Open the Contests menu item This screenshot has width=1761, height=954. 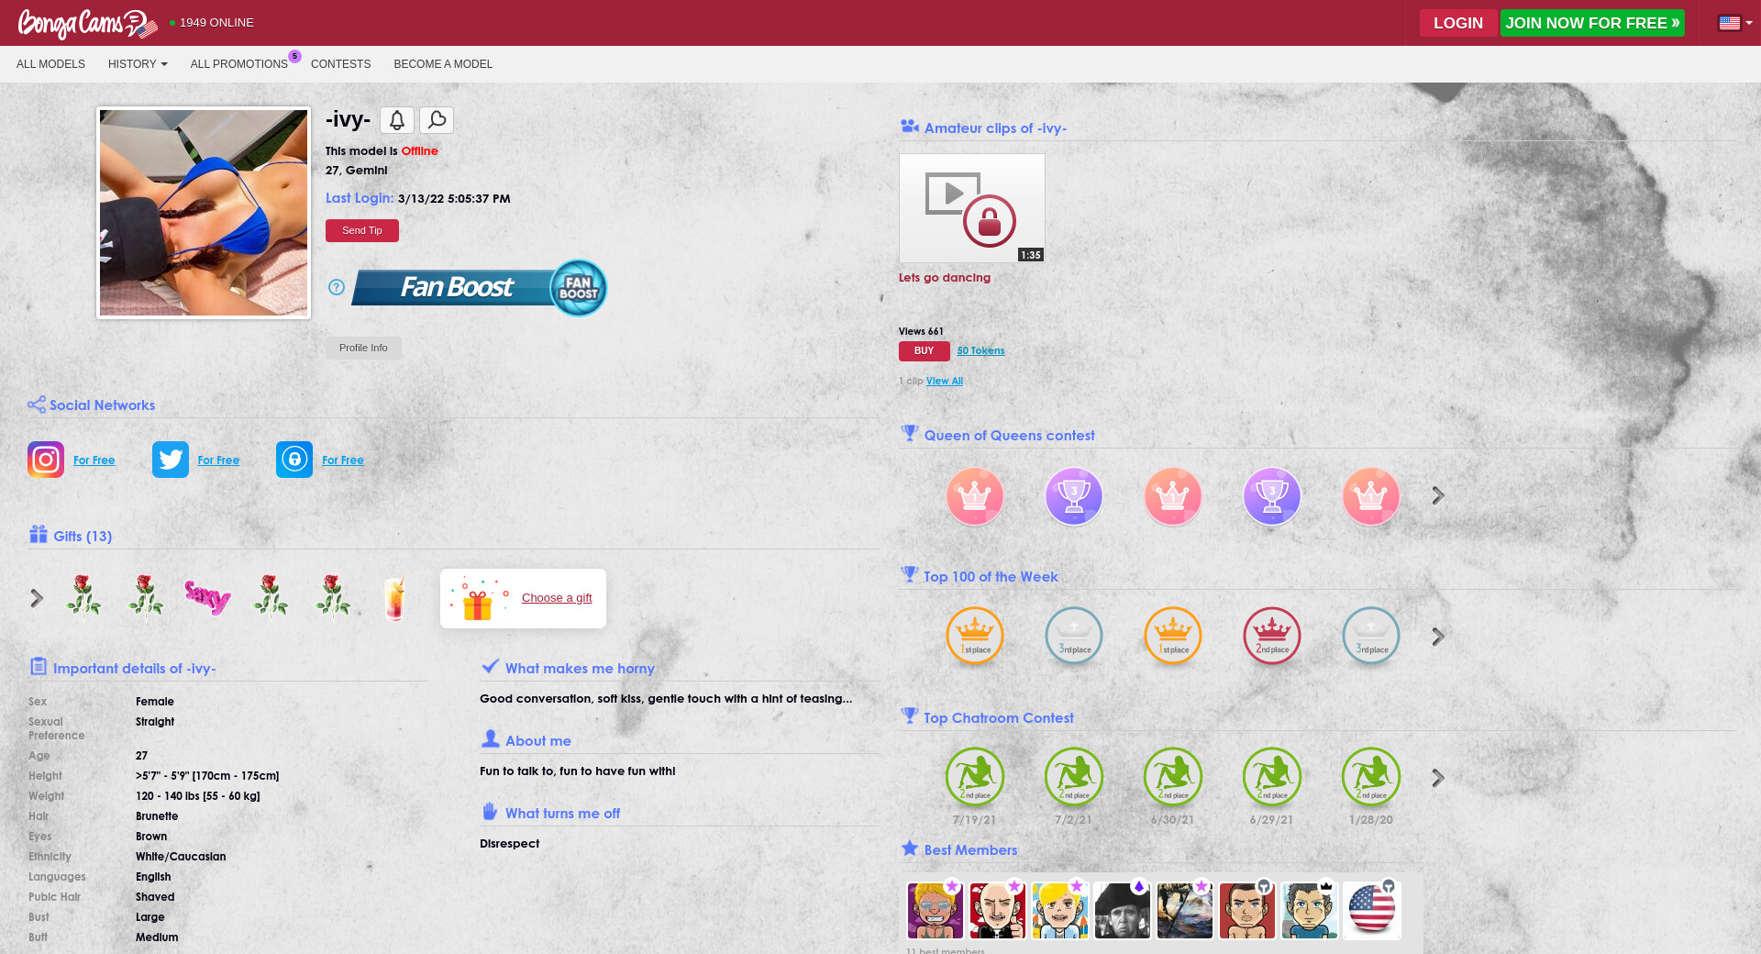coord(340,64)
